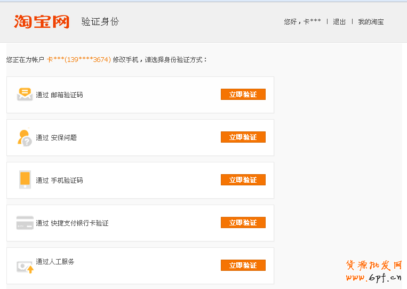Select the 通过 手机验证码 option text
Screen dimensions: 407x289
tap(59, 181)
